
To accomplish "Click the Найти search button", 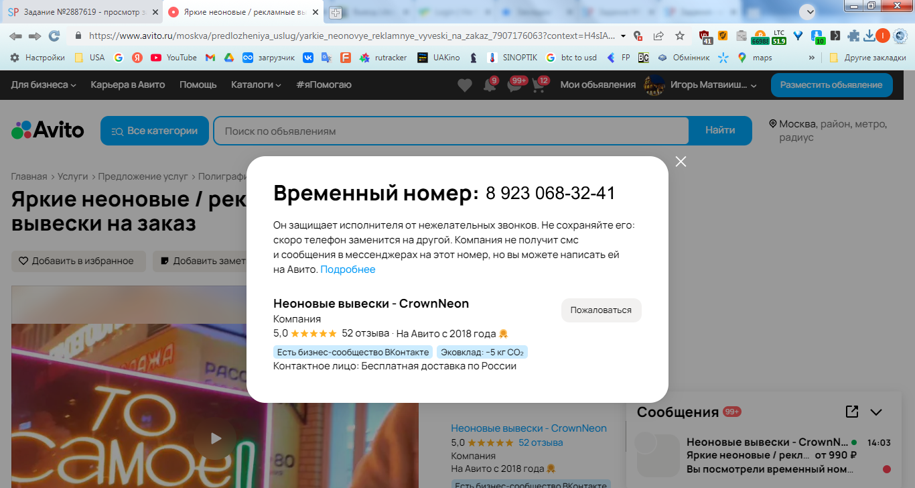I will point(720,131).
